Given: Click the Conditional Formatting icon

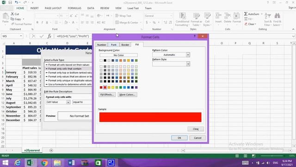Looking at the screenshot, I should [x=182, y=16].
